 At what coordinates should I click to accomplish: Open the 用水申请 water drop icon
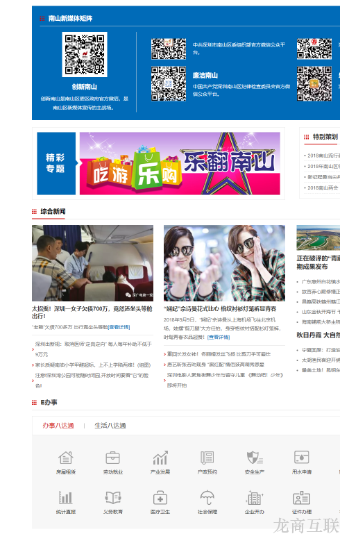[302, 458]
